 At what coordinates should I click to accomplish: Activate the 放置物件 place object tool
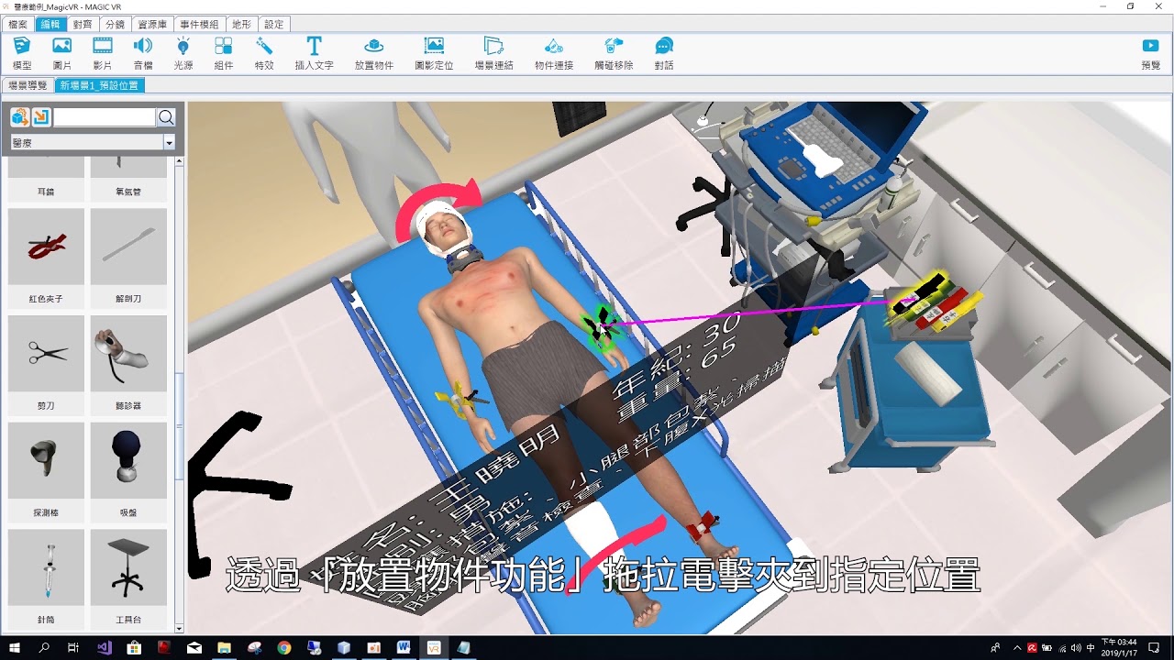click(x=374, y=53)
